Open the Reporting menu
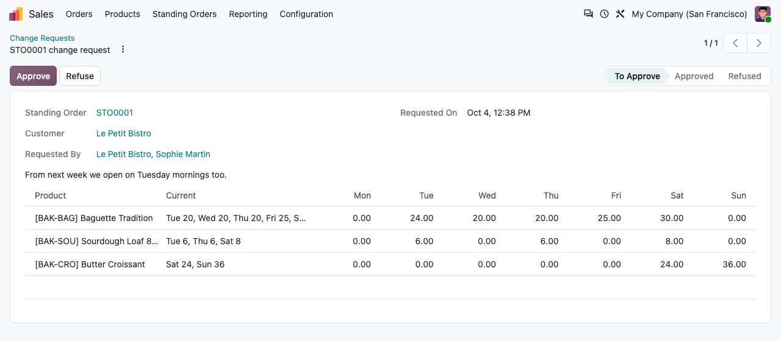 (248, 14)
